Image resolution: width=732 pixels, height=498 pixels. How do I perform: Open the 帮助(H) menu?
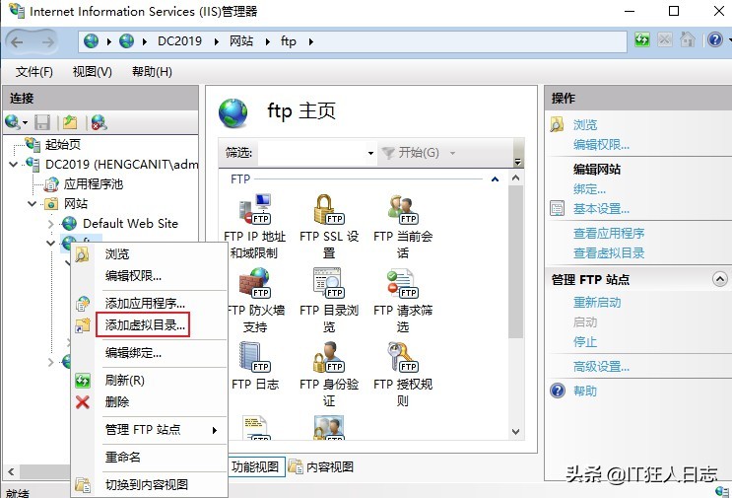click(x=152, y=71)
